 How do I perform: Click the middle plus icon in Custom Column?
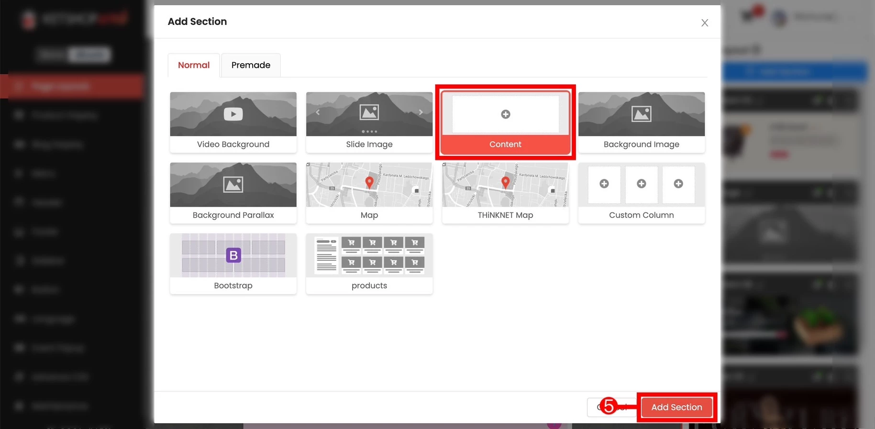pyautogui.click(x=641, y=184)
